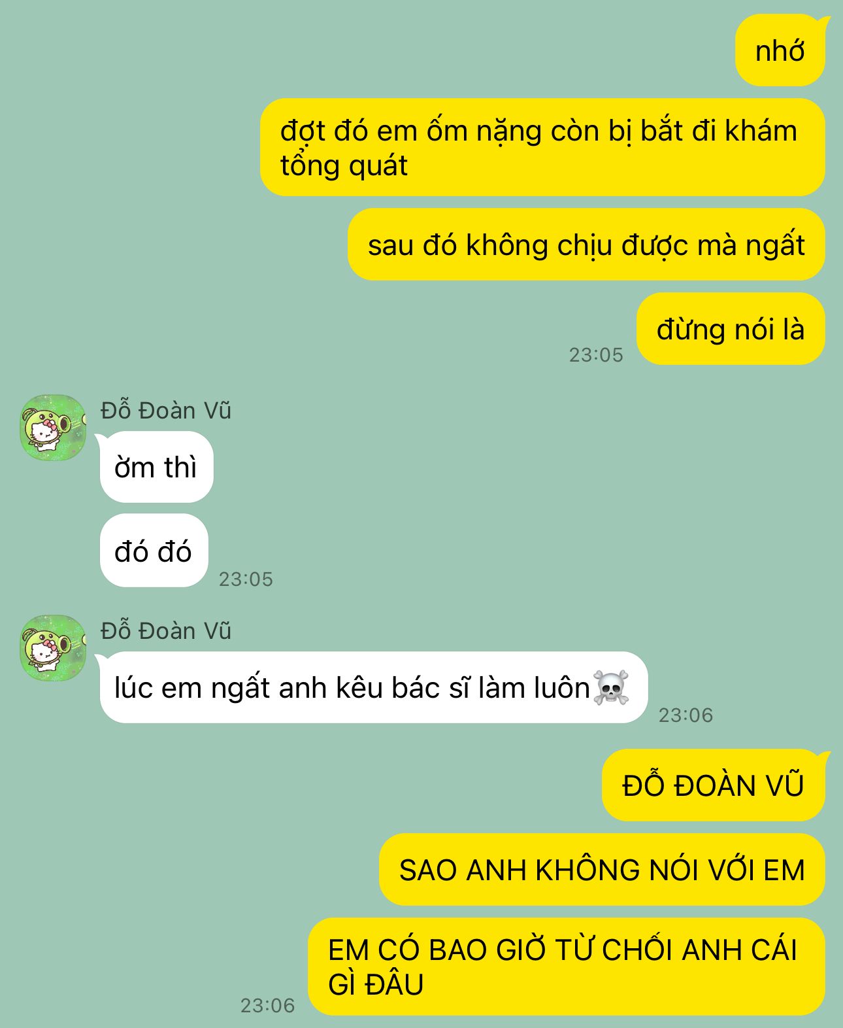The image size is (843, 1028).
Task: Click the skull emoji in the message
Action: (x=611, y=687)
